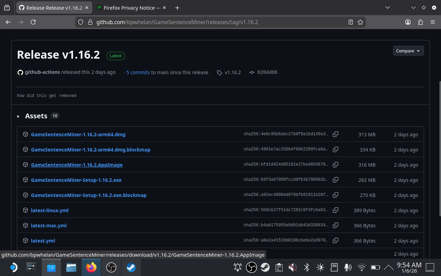
Task: Open the Compare dropdown
Action: click(408, 51)
